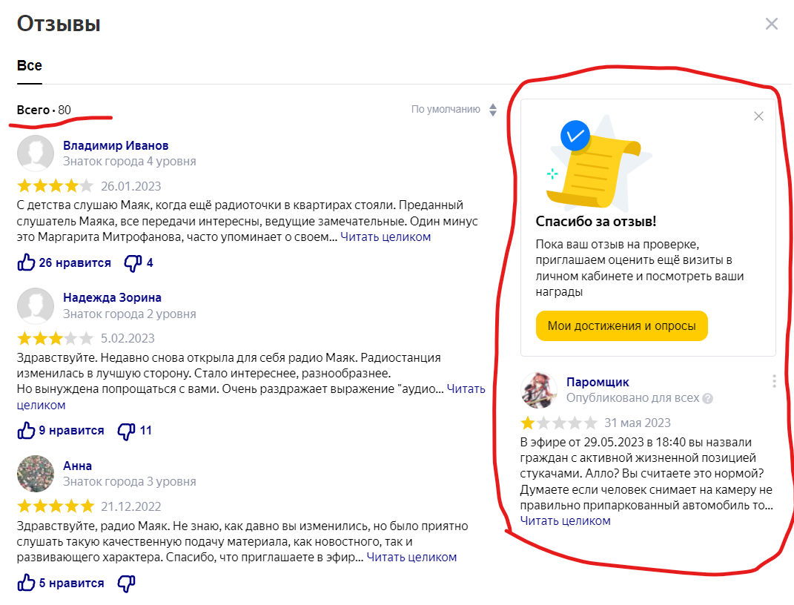The height and width of the screenshot is (605, 794).
Task: Click thumbs up on Надежда Зорина's review
Action: click(27, 430)
